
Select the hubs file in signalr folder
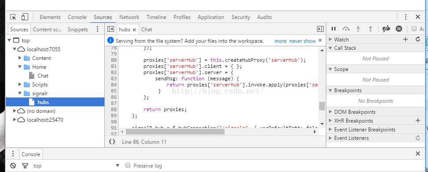43,102
